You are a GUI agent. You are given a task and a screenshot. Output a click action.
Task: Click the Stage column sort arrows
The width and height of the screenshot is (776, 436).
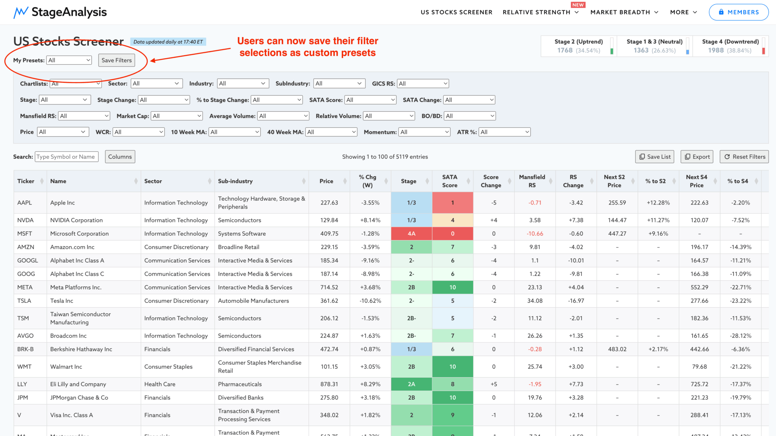[x=427, y=181]
